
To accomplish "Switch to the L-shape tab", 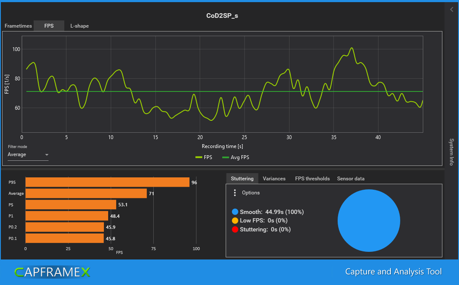I will tap(79, 26).
